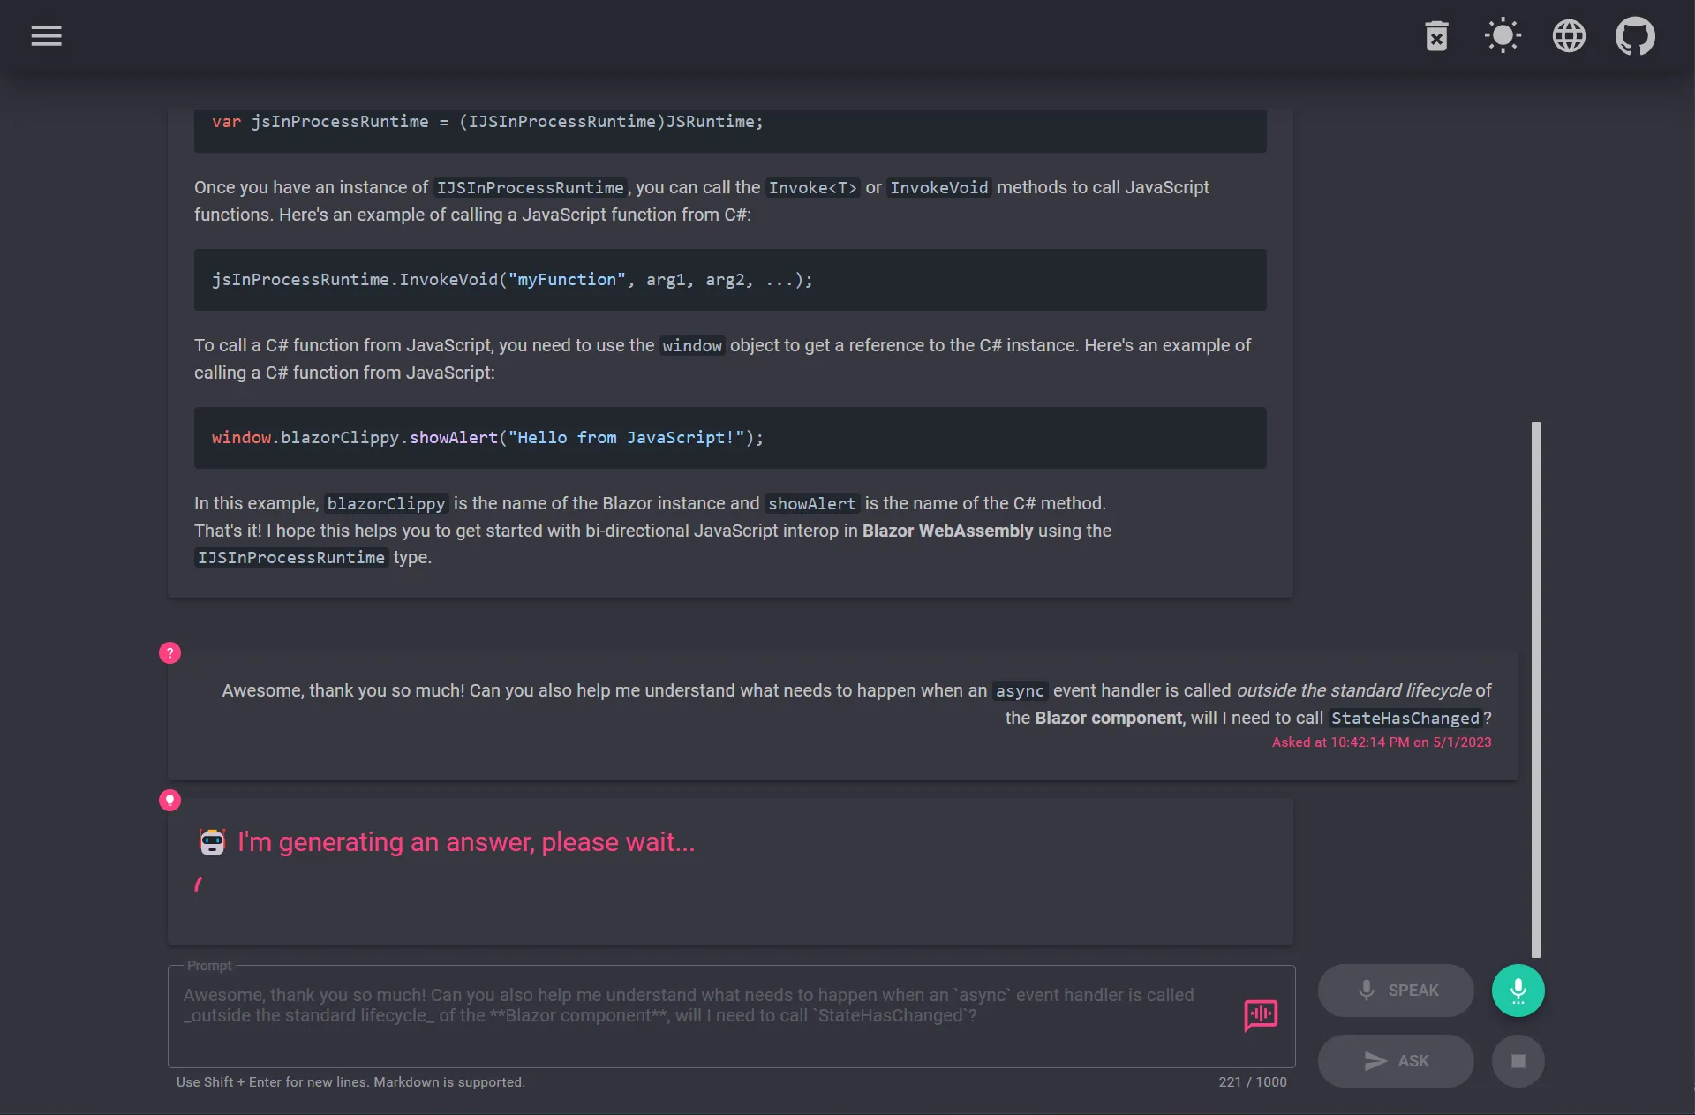The width and height of the screenshot is (1695, 1115).
Task: Click the loading spinner under generating message
Action: (x=199, y=884)
